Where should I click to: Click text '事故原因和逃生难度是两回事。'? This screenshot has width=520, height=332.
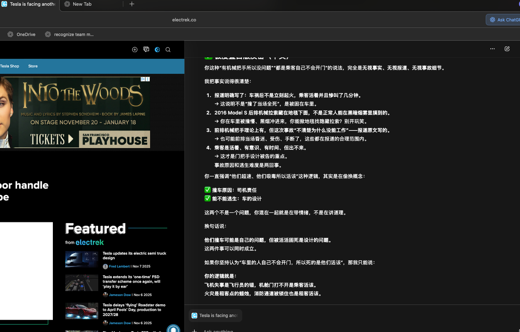tap(249, 165)
